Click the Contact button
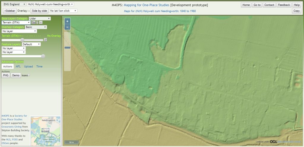 (269, 5)
